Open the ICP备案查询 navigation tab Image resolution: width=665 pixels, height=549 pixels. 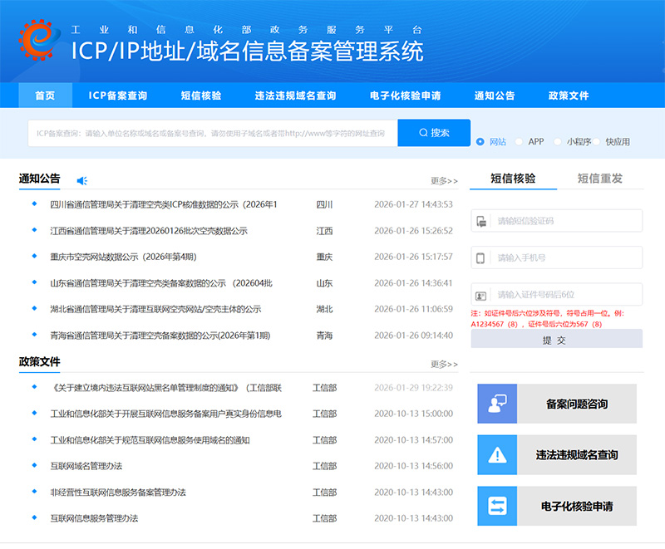point(119,95)
